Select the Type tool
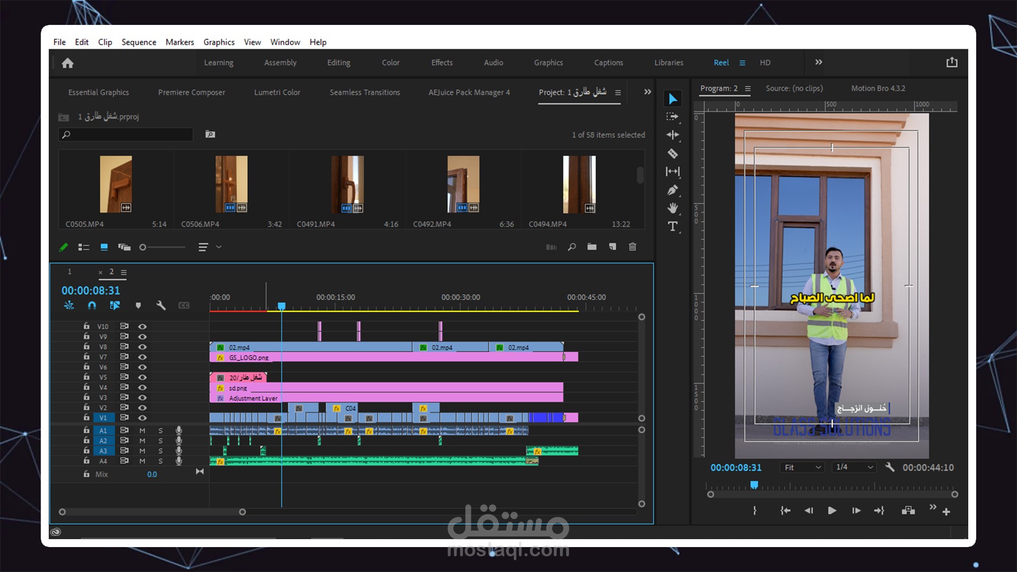 tap(672, 227)
